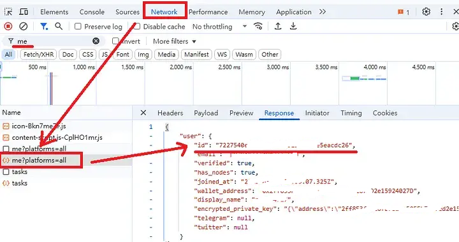Image resolution: width=459 pixels, height=242 pixels.
Task: Open the Initiator details tab
Action: coord(317,113)
